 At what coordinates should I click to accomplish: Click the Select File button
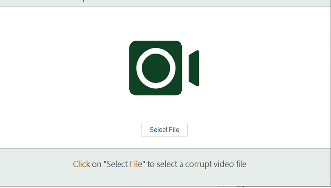[164, 129]
